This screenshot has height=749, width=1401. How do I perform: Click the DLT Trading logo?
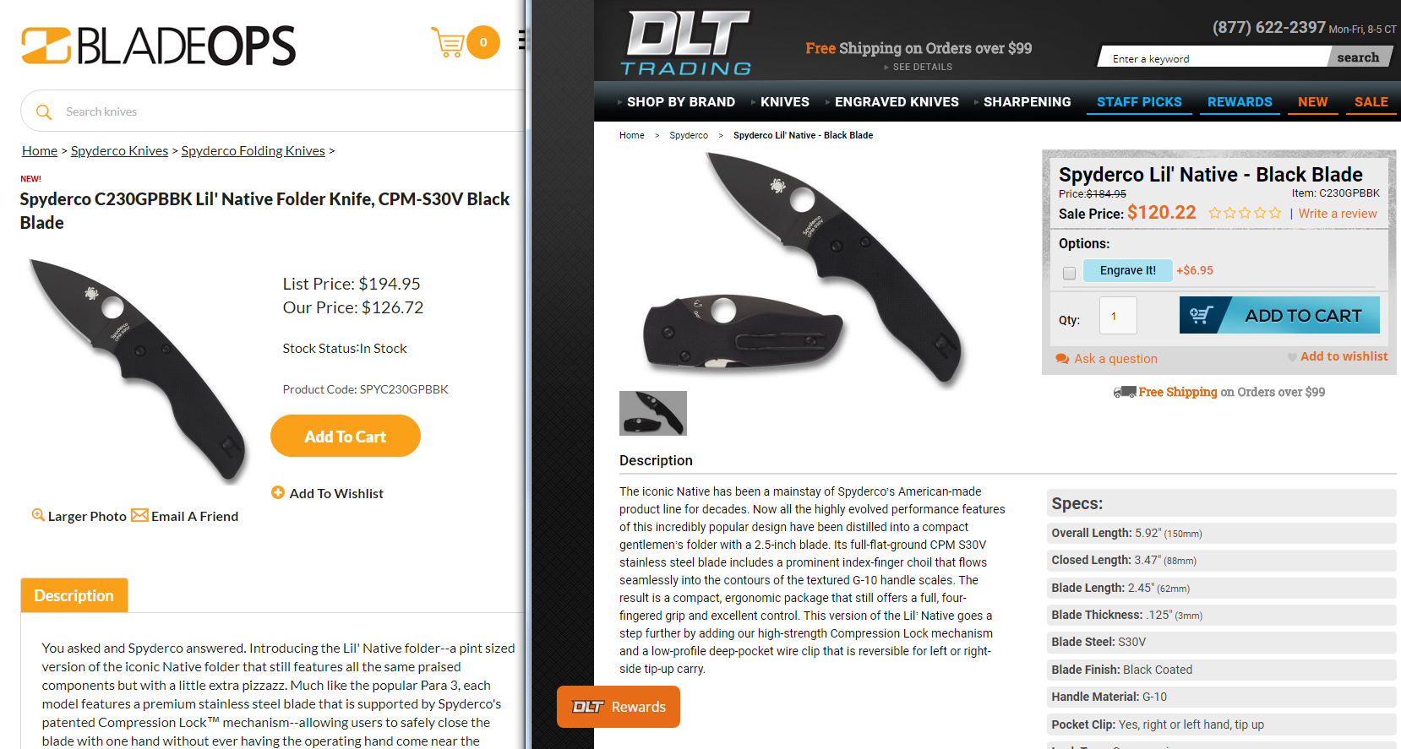tap(686, 43)
